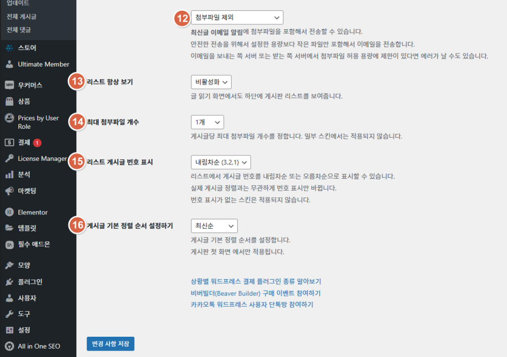This screenshot has width=507, height=357.
Task: Click the 필수 애드온 icon
Action: 9,245
